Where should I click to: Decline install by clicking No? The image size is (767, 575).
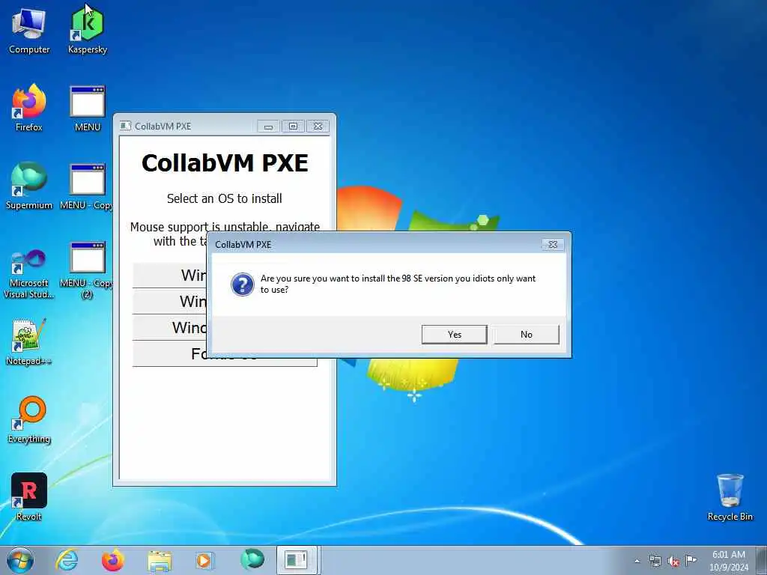coord(527,335)
